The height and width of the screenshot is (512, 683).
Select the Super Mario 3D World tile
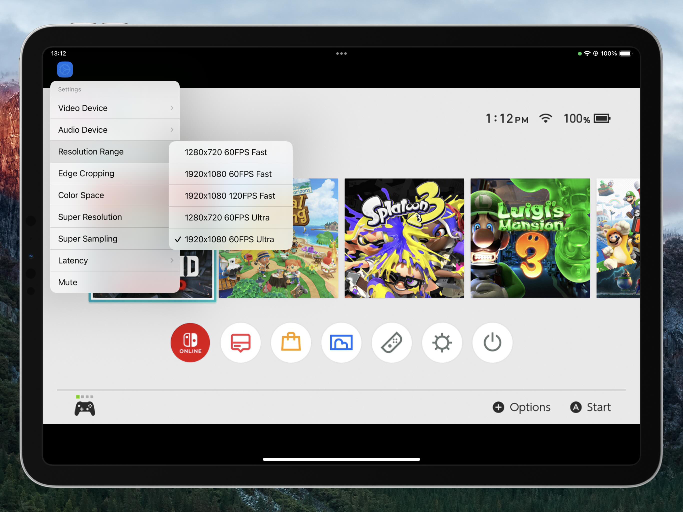[618, 238]
